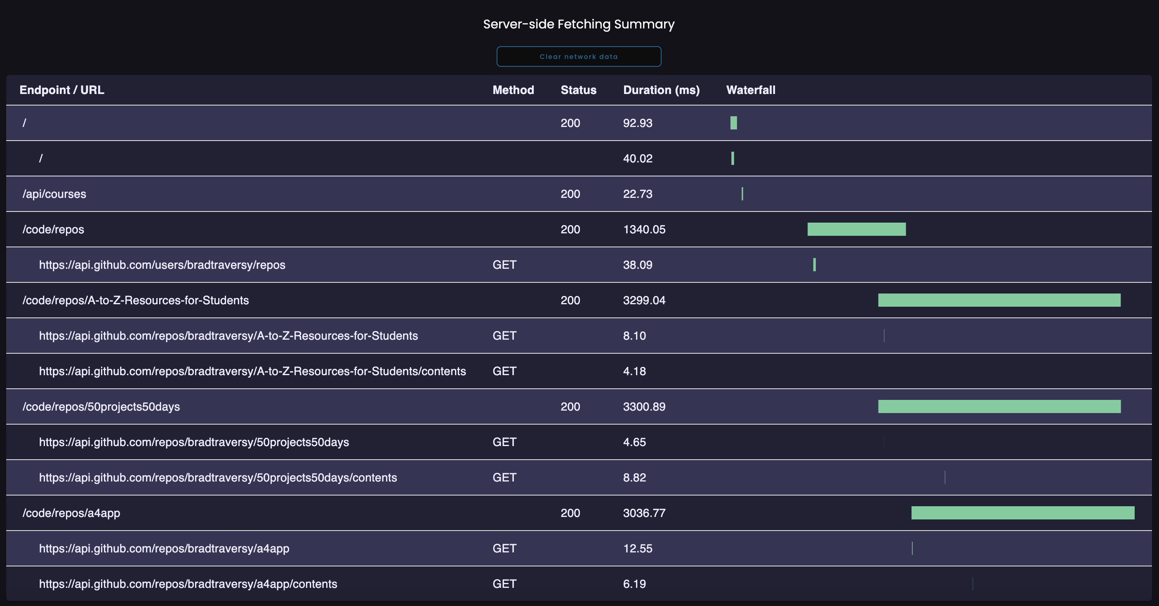Click the bradtraversy/a4app/contents API URL

click(x=188, y=584)
